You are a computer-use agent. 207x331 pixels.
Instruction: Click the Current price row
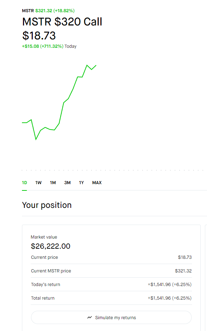[x=111, y=257]
